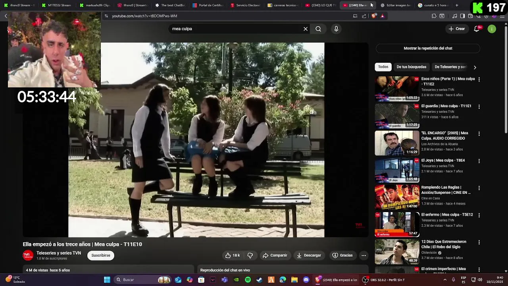The height and width of the screenshot is (286, 508).
Task: Open weather widget showing 13°C Soleado
Action: [x=15, y=280]
